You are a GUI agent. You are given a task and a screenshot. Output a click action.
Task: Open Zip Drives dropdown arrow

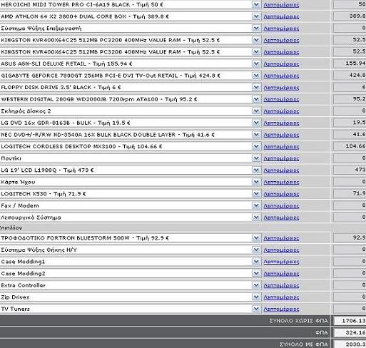[256, 297]
